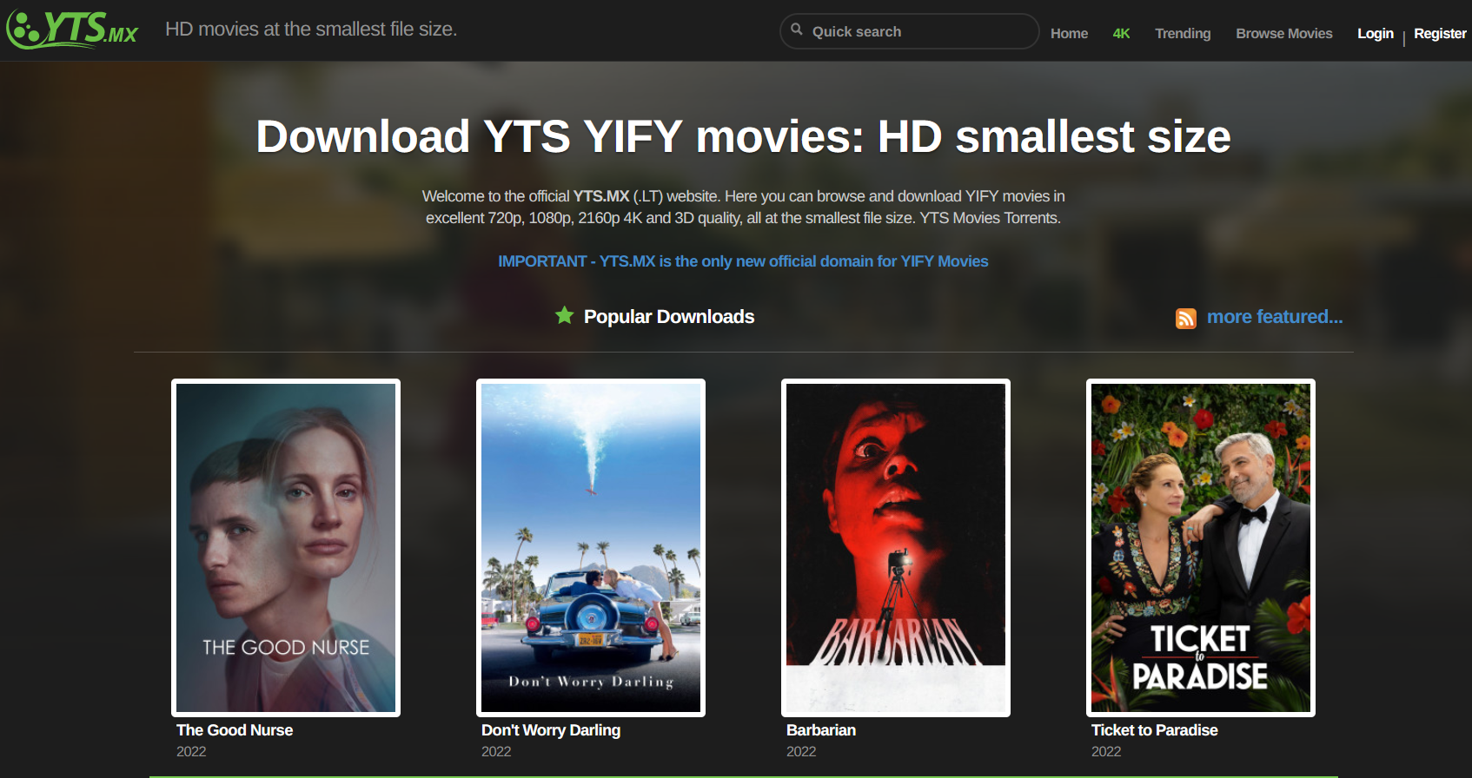Click the Ticket to Paradise title text
1472x778 pixels.
click(x=1155, y=730)
